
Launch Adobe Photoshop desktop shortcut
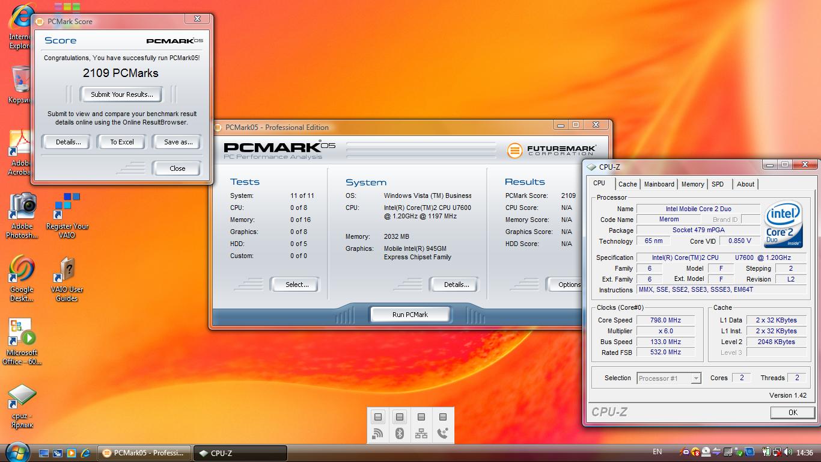tap(22, 215)
